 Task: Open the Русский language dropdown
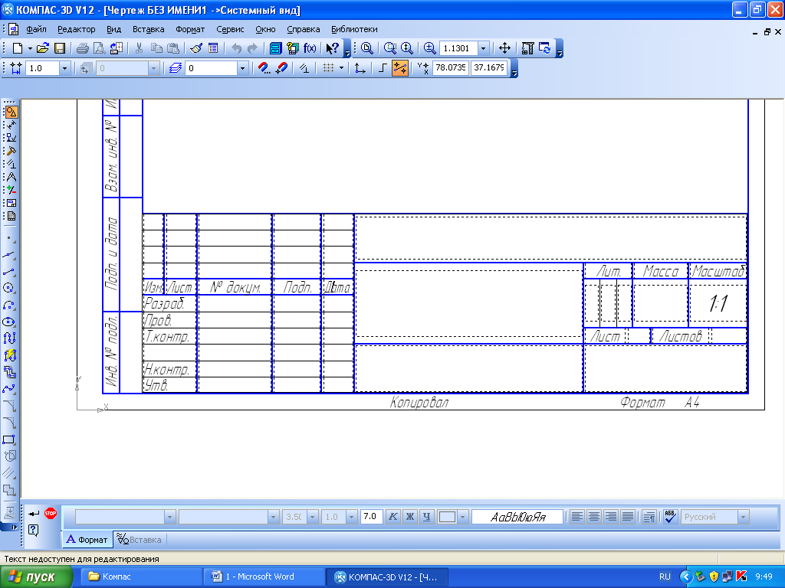[x=744, y=517]
